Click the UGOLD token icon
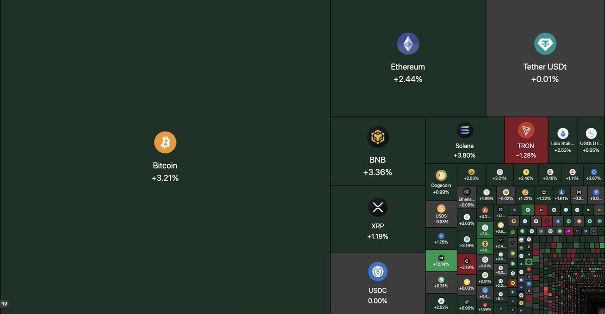Screen dimensions: 605x314 (x=591, y=134)
